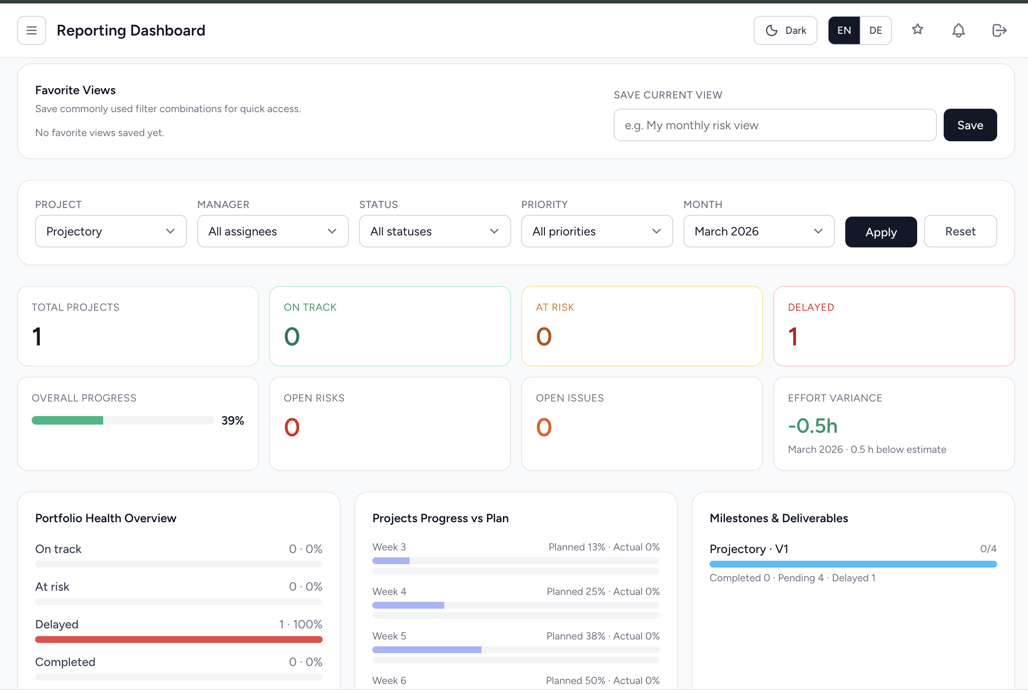Click the Week 3 planned progress bar
This screenshot has height=690, width=1028.
click(516, 561)
